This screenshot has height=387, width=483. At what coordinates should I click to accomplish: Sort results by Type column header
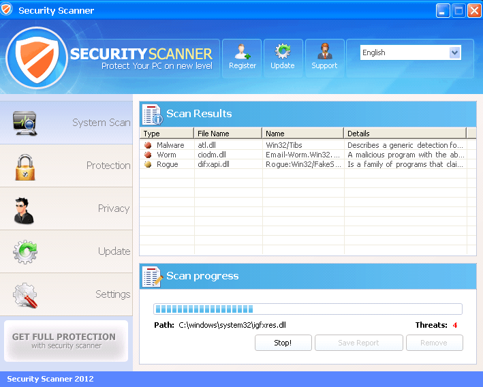pyautogui.click(x=167, y=134)
